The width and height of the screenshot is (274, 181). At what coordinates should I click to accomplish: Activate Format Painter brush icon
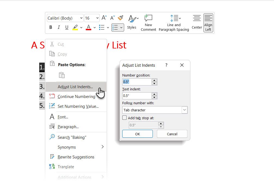coord(120,18)
